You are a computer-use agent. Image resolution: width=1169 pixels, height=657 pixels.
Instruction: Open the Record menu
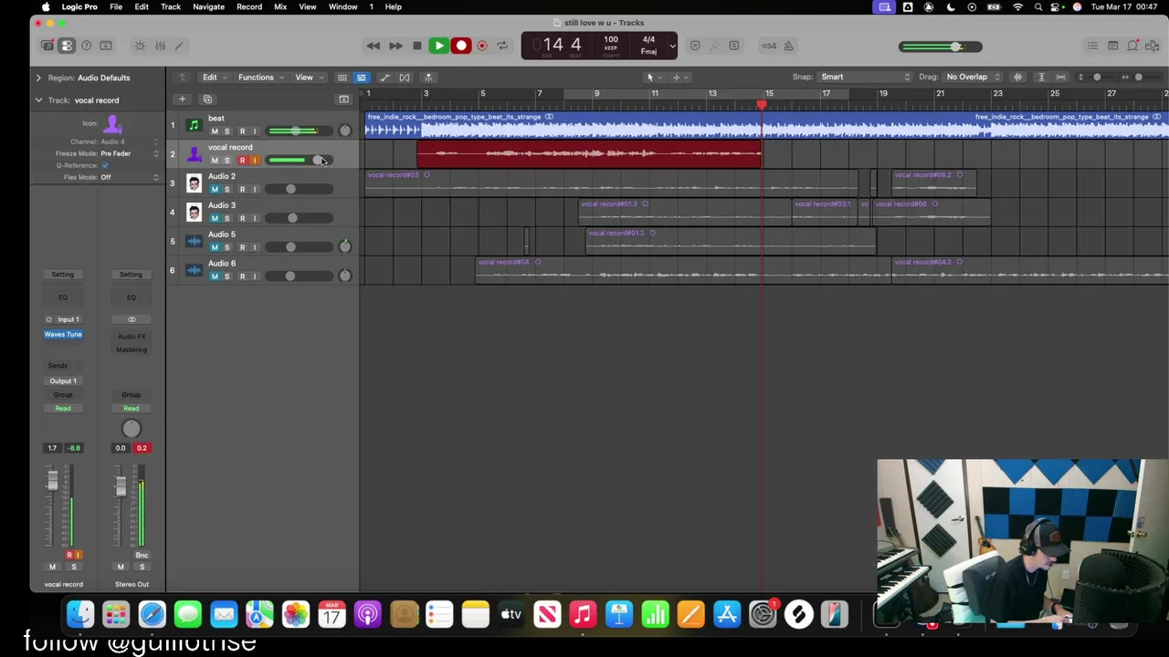click(x=249, y=6)
